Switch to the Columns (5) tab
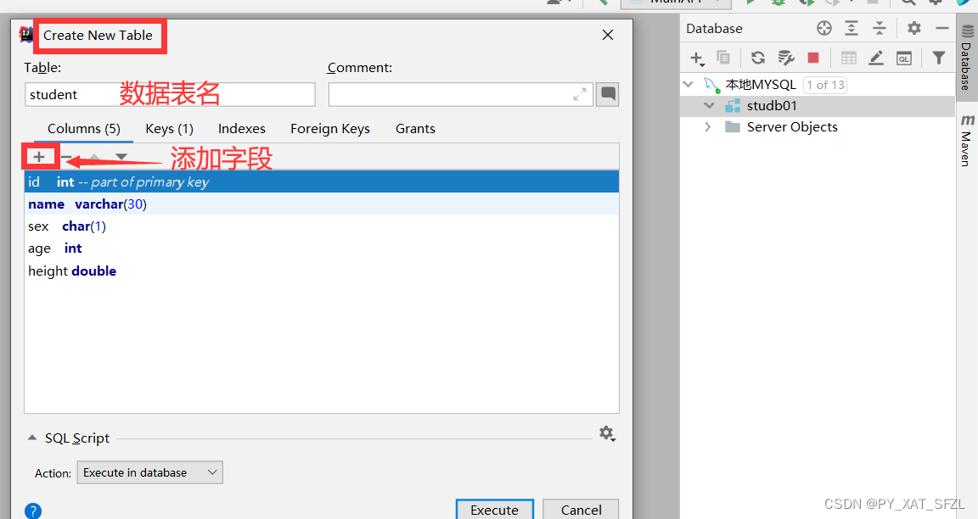The height and width of the screenshot is (519, 978). click(x=83, y=129)
